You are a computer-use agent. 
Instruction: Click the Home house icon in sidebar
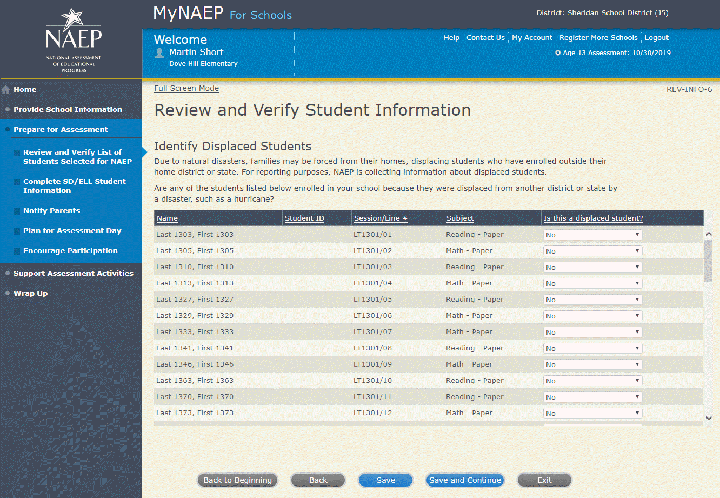[x=6, y=90]
